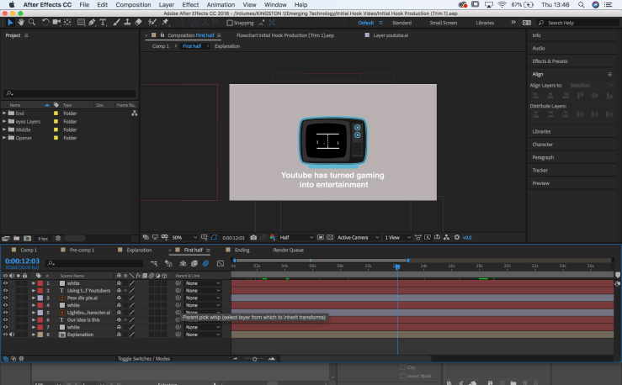622x385 pixels.
Task: Open the 50% magnification dropdown
Action: tap(184, 238)
